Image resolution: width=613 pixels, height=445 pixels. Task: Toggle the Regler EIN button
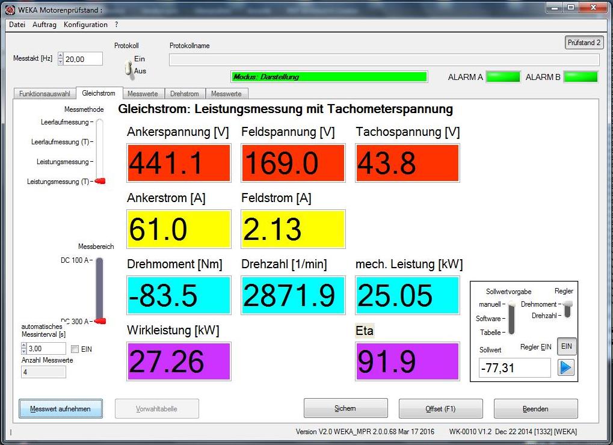pyautogui.click(x=566, y=346)
